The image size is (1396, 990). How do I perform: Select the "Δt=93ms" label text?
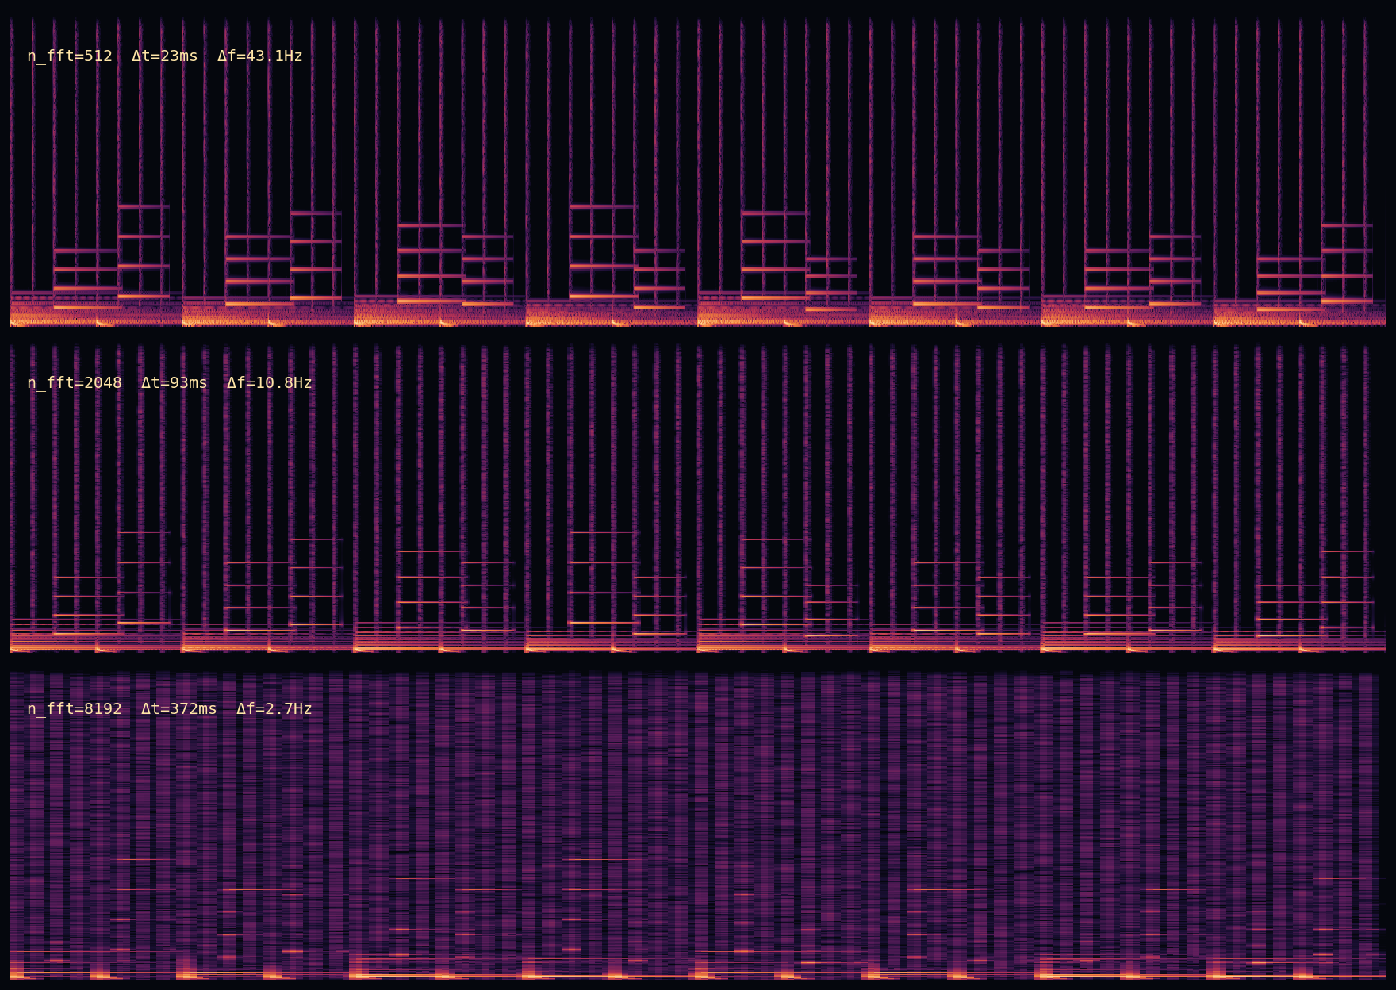(x=174, y=383)
